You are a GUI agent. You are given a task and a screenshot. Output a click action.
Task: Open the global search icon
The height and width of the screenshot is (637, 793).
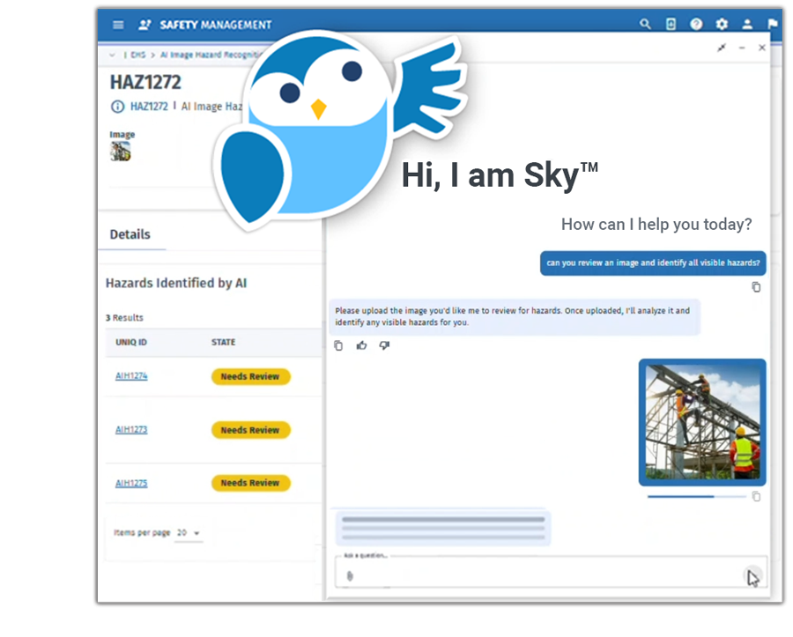(x=646, y=24)
